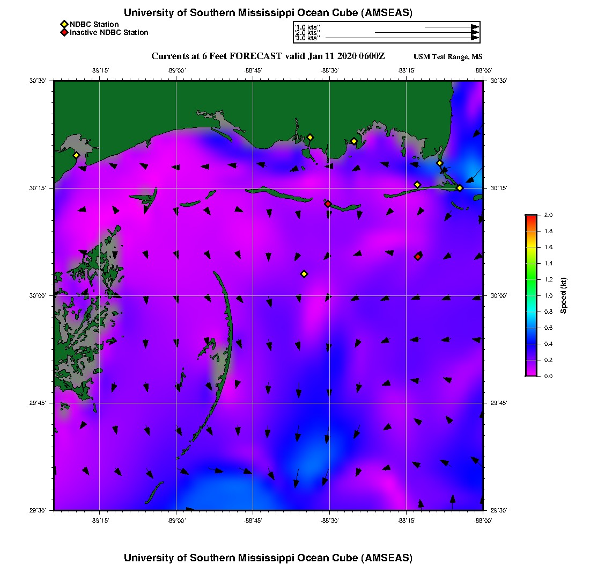Click the yellow diamond in the NDBC Station legend

64,24
